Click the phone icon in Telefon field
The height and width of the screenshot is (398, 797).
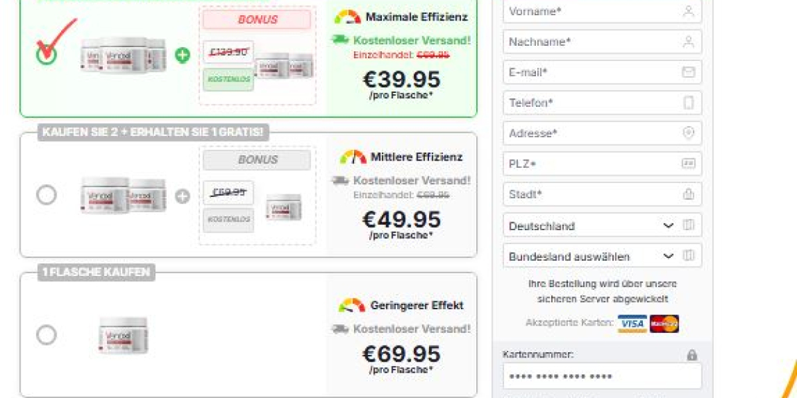pos(688,103)
